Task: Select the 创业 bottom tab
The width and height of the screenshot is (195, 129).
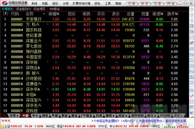Action: coord(45,116)
